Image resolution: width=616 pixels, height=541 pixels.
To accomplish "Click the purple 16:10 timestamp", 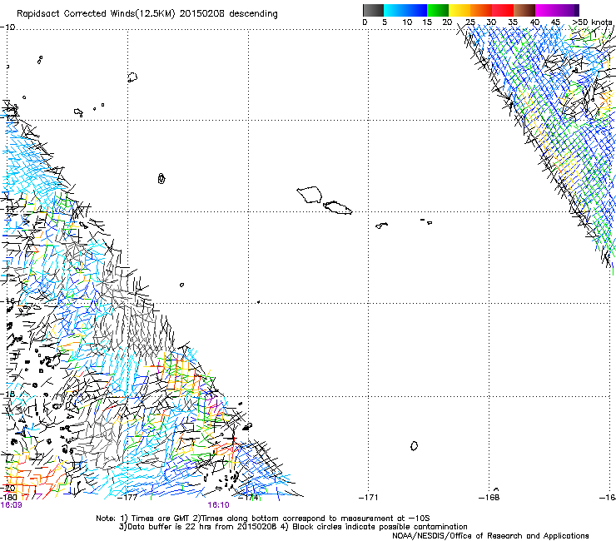I will [218, 505].
